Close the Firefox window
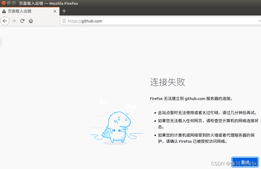This screenshot has height=169, width=261. pos(3,3)
